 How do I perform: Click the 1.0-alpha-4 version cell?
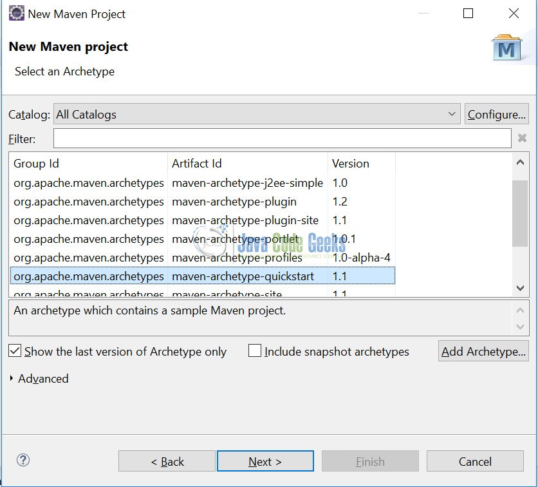point(361,258)
